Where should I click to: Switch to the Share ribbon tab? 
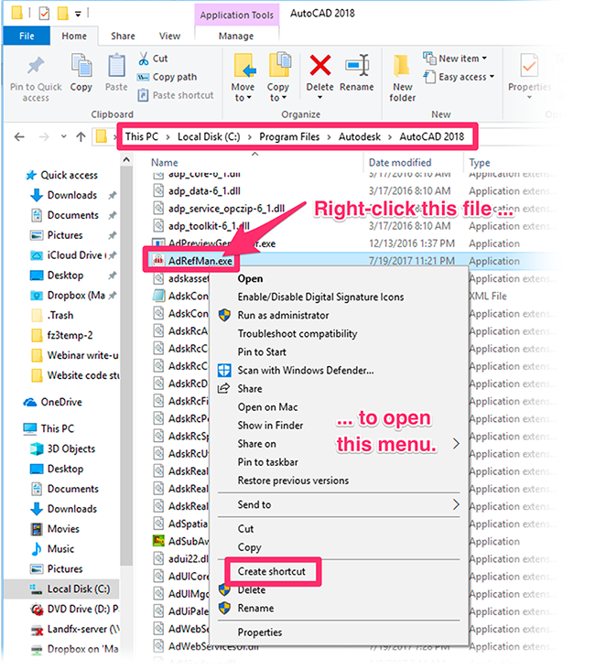123,36
